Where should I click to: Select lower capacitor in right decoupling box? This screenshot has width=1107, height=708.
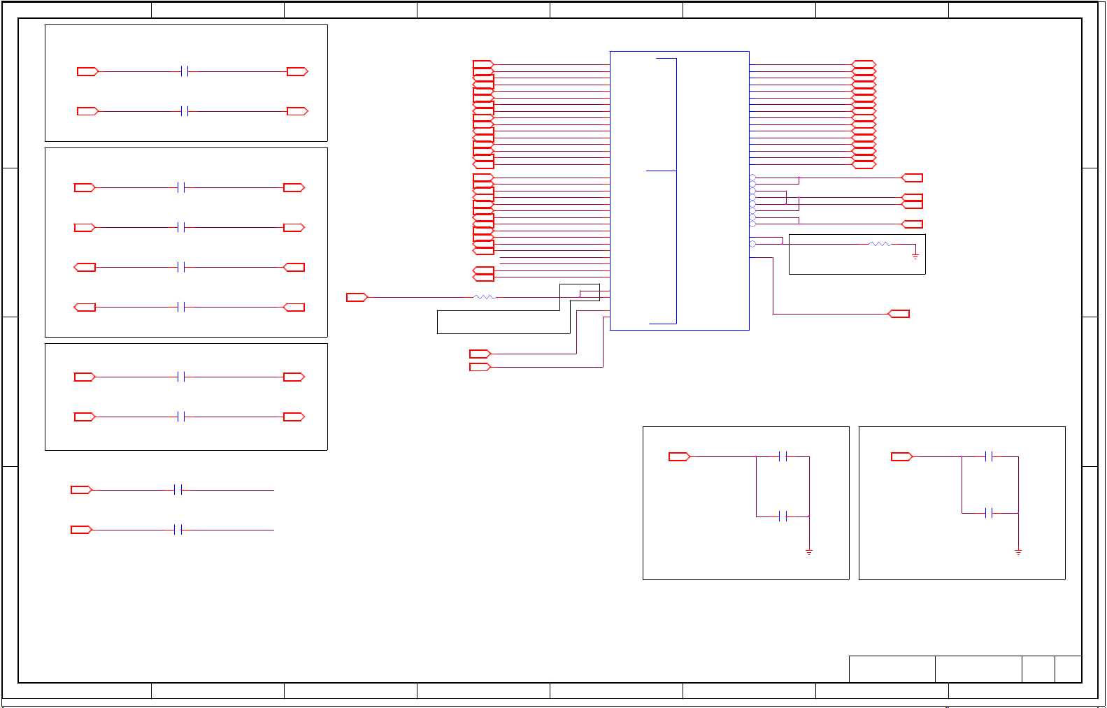[x=989, y=513]
